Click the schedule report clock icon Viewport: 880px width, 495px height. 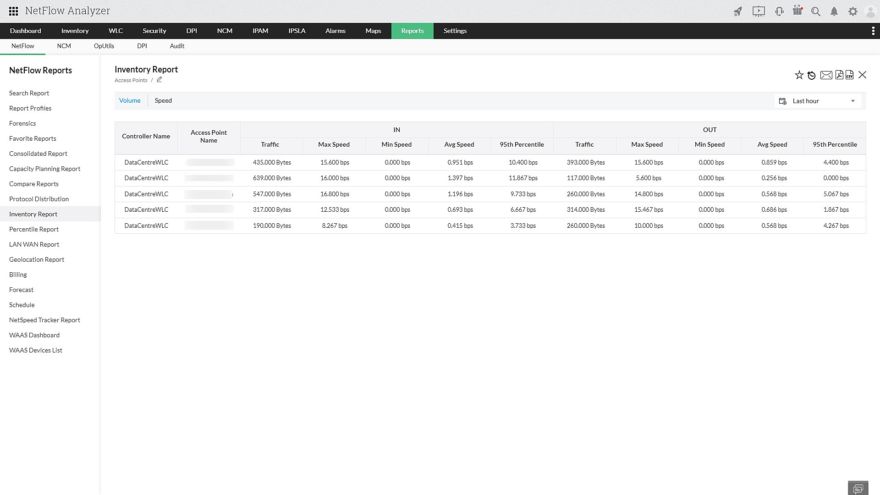pos(812,75)
